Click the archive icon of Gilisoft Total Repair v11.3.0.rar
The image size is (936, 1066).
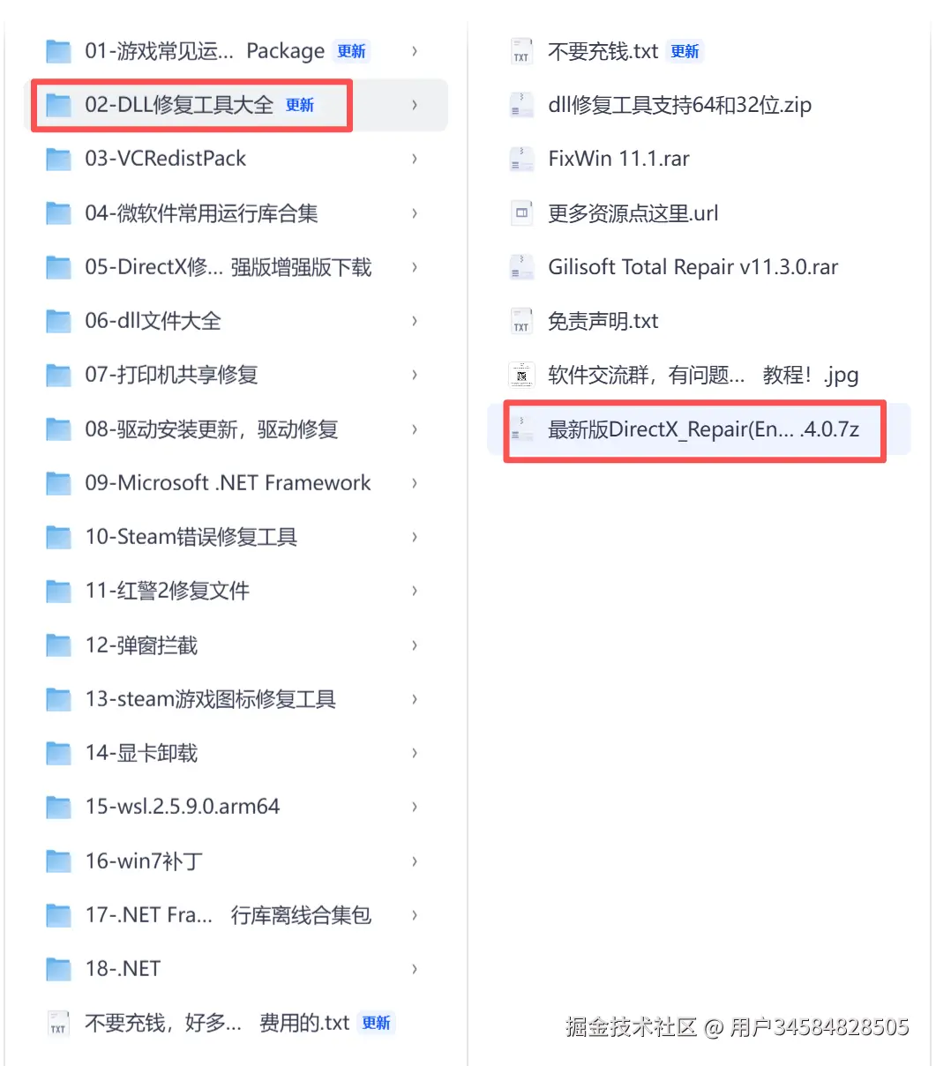tap(521, 267)
